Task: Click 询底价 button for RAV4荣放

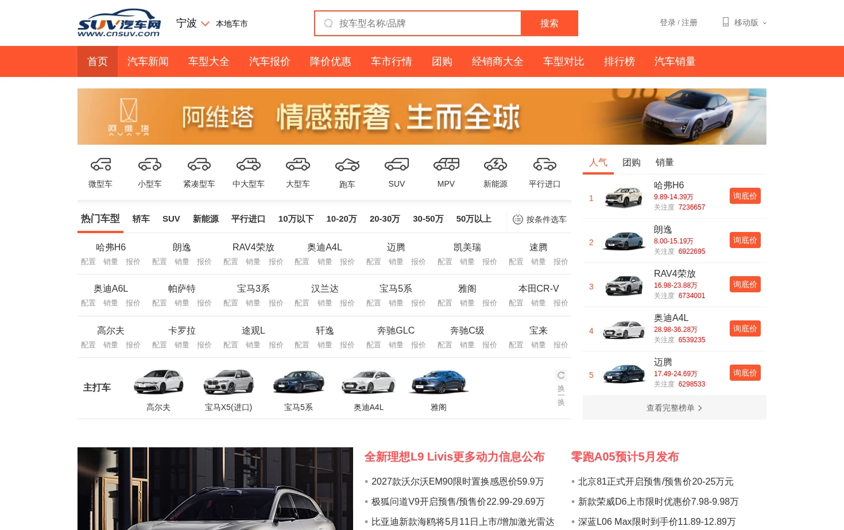Action: point(745,284)
